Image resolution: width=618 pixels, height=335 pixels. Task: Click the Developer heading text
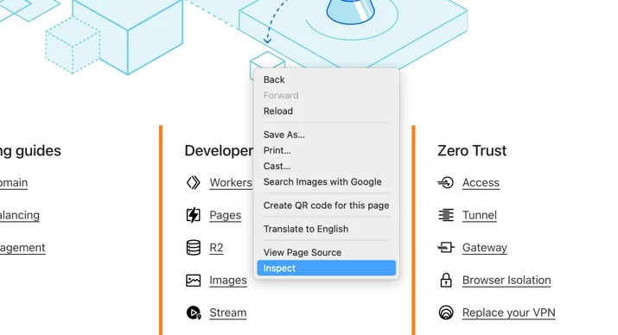pyautogui.click(x=219, y=151)
